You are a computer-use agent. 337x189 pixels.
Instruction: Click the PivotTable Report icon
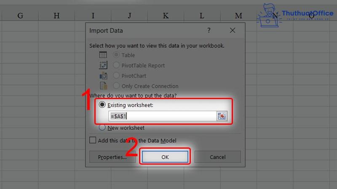pos(103,65)
